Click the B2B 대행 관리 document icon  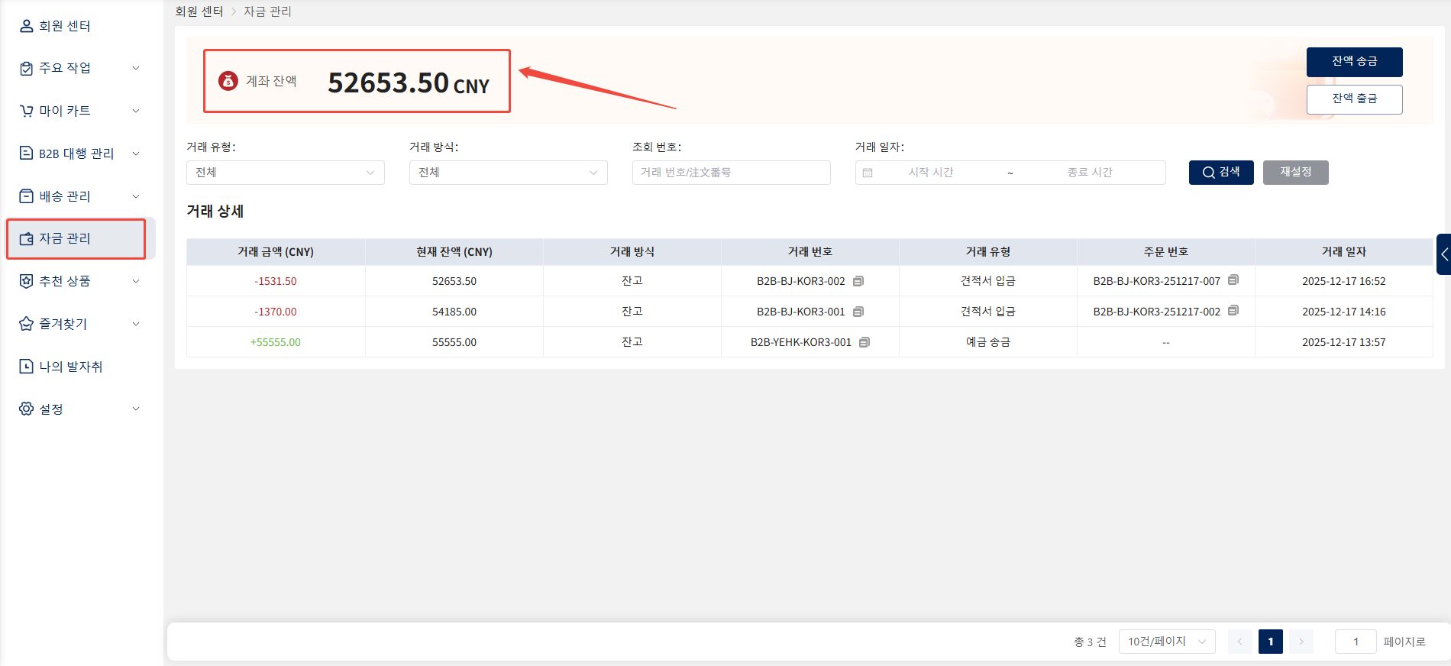(x=26, y=153)
